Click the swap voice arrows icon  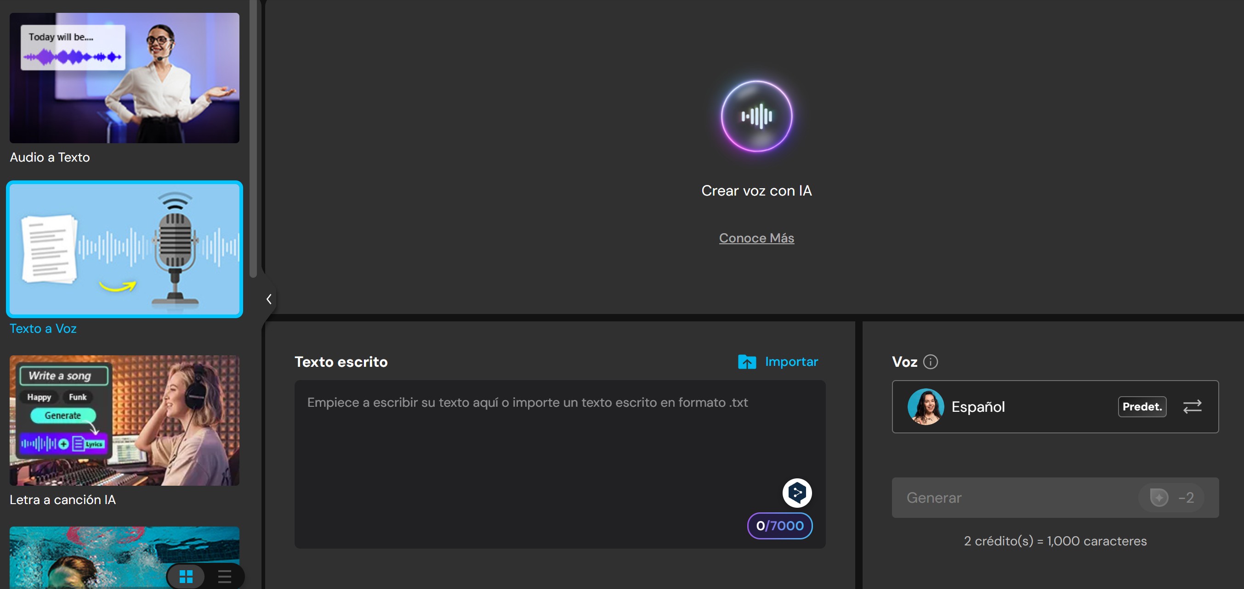coord(1192,407)
